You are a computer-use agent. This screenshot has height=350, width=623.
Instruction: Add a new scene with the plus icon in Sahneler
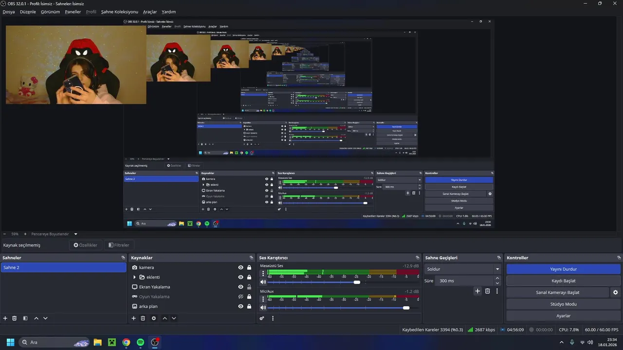click(x=5, y=318)
